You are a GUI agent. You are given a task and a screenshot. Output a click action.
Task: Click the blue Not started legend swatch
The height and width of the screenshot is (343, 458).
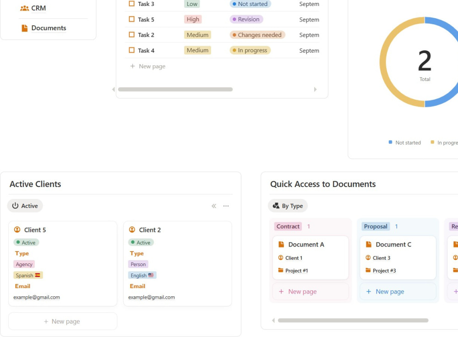pos(390,142)
